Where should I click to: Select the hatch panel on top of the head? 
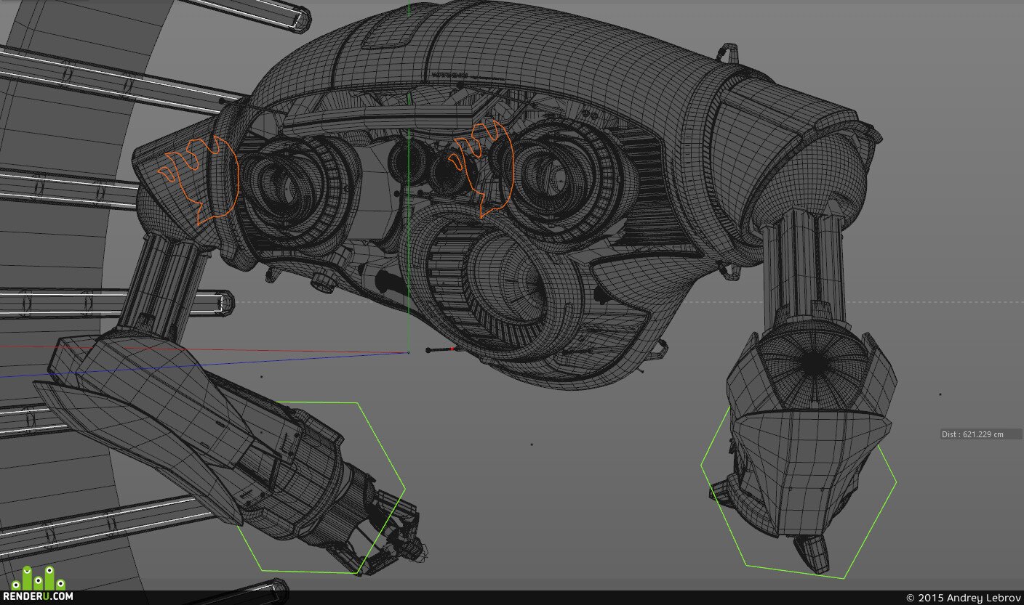click(x=389, y=33)
